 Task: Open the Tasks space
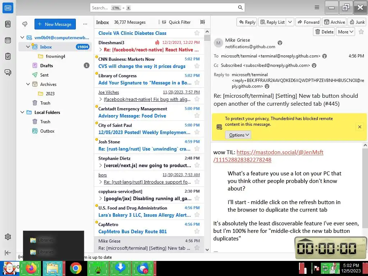8,56
